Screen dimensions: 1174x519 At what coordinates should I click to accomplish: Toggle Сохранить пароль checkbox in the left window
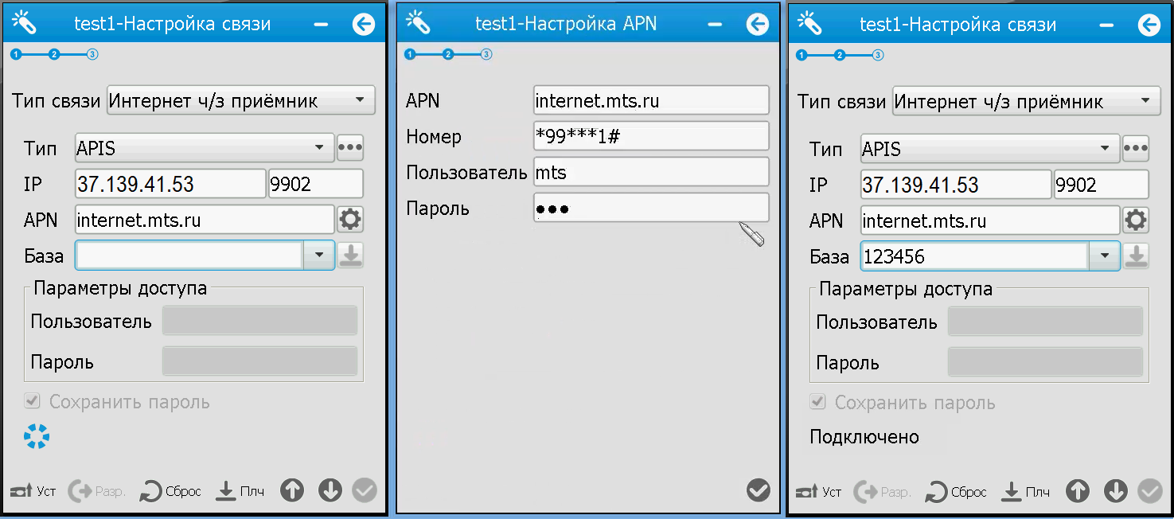coord(32,401)
